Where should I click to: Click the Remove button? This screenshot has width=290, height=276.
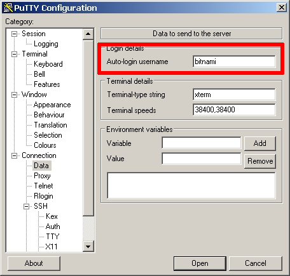(260, 161)
